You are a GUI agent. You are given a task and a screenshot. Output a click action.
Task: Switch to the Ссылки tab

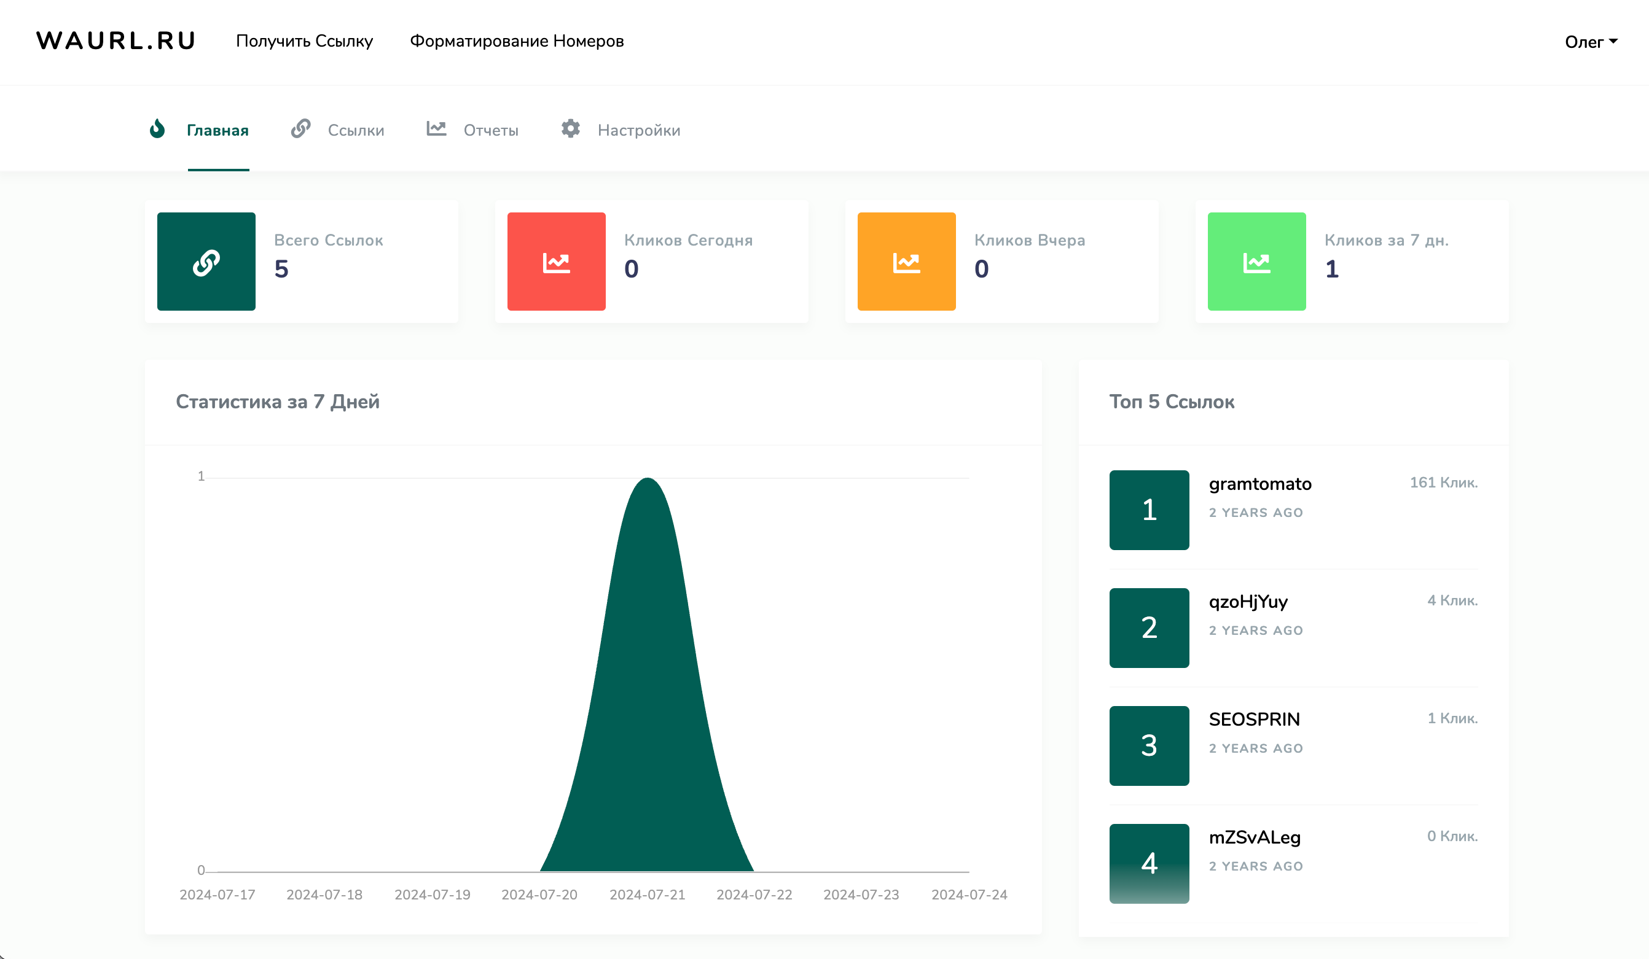click(355, 130)
